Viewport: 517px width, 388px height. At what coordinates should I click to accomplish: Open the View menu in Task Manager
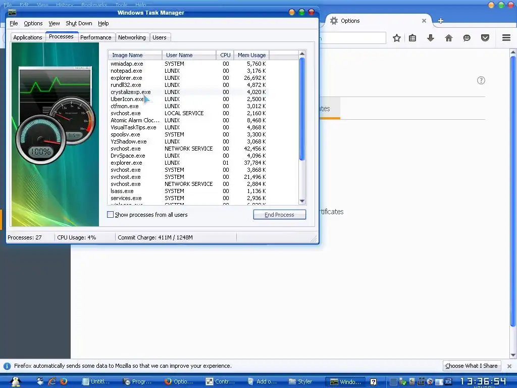point(54,23)
